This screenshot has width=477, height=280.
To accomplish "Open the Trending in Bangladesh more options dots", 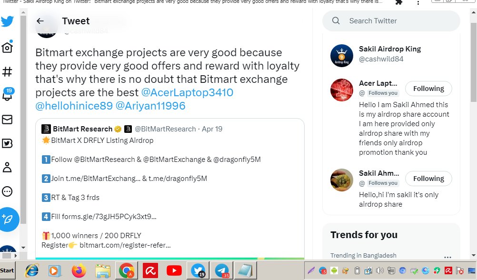I will 447,257.
